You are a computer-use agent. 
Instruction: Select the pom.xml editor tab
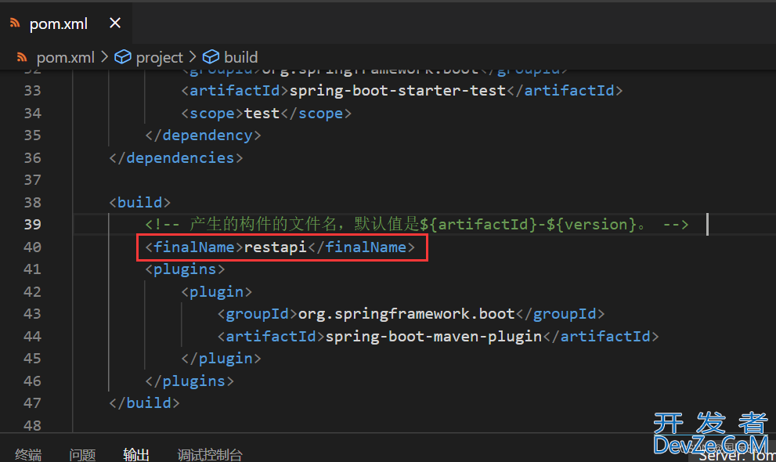pyautogui.click(x=66, y=23)
